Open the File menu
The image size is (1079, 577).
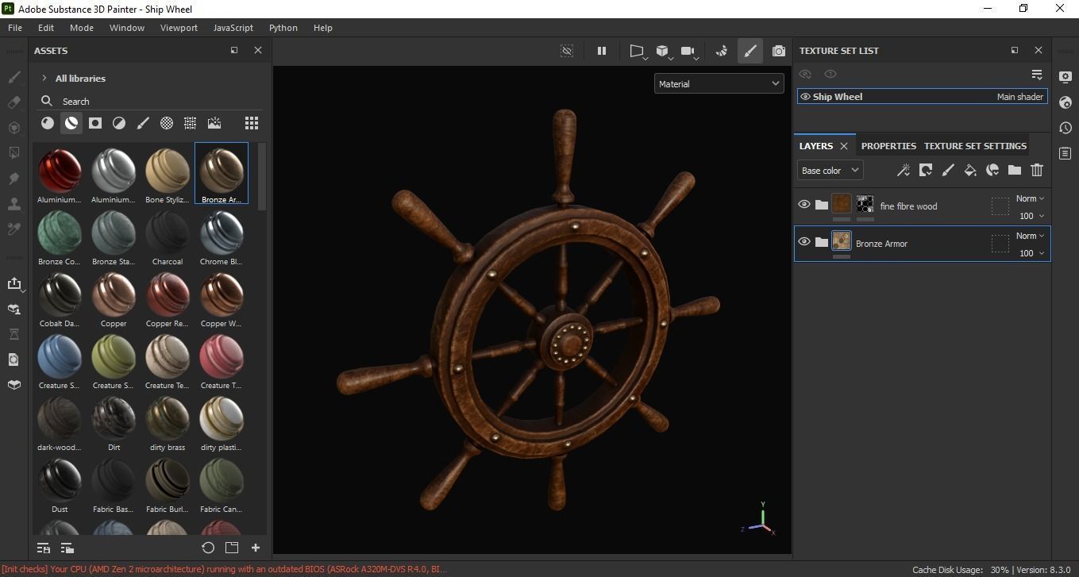pyautogui.click(x=15, y=28)
